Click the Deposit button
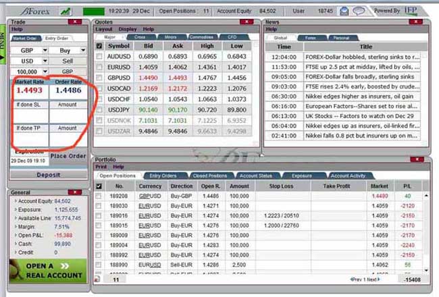This screenshot has height=297, width=439. coord(49,175)
